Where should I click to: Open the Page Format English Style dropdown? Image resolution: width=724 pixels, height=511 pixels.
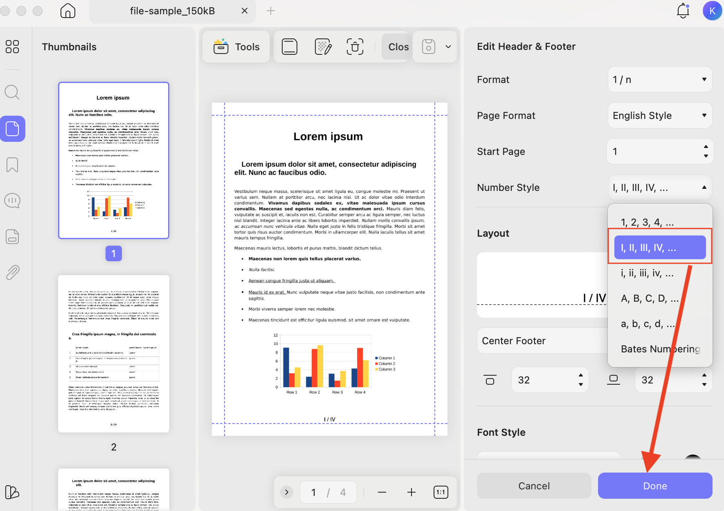[x=660, y=116]
